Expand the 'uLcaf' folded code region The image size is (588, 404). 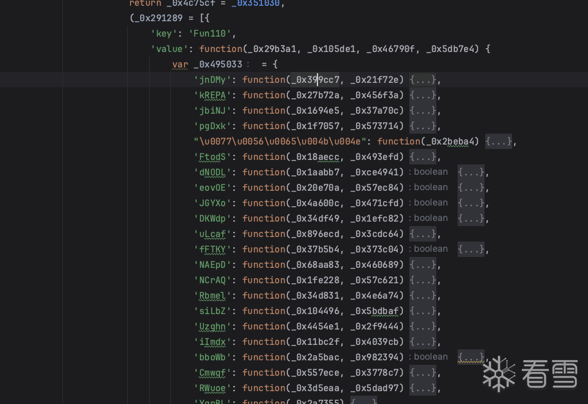tap(423, 234)
